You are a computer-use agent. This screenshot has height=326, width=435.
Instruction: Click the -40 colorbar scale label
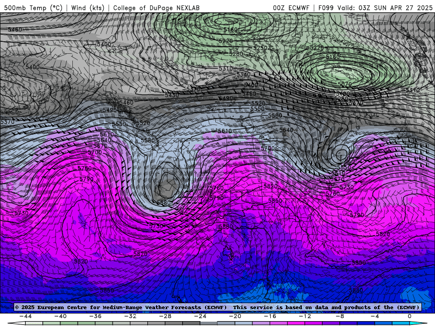(x=60, y=316)
